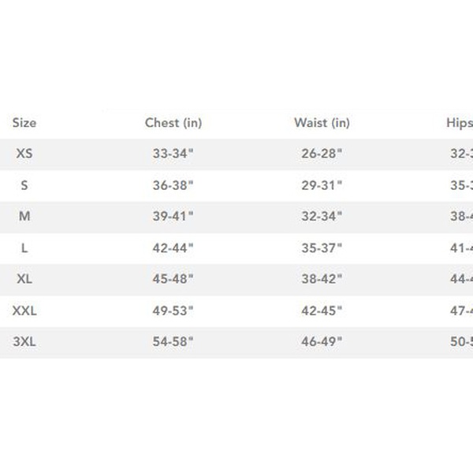The width and height of the screenshot is (473, 473).
Task: Click waist measurement 46-49" cell
Action: tap(322, 343)
